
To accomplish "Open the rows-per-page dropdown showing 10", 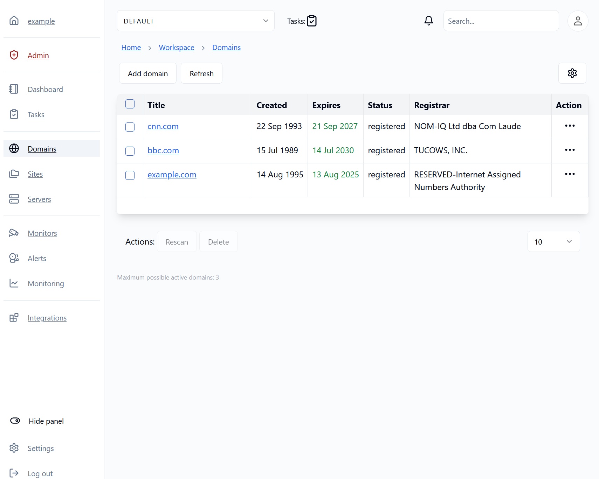I will (x=554, y=241).
